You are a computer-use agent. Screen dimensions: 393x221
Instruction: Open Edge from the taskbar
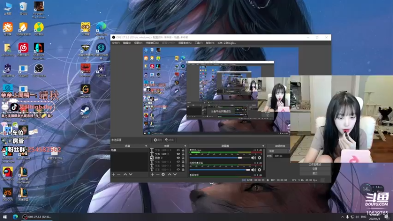click(x=15, y=217)
